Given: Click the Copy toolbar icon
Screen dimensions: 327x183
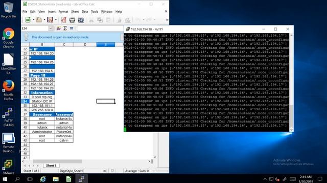Looking at the screenshot, I should pos(100,20).
